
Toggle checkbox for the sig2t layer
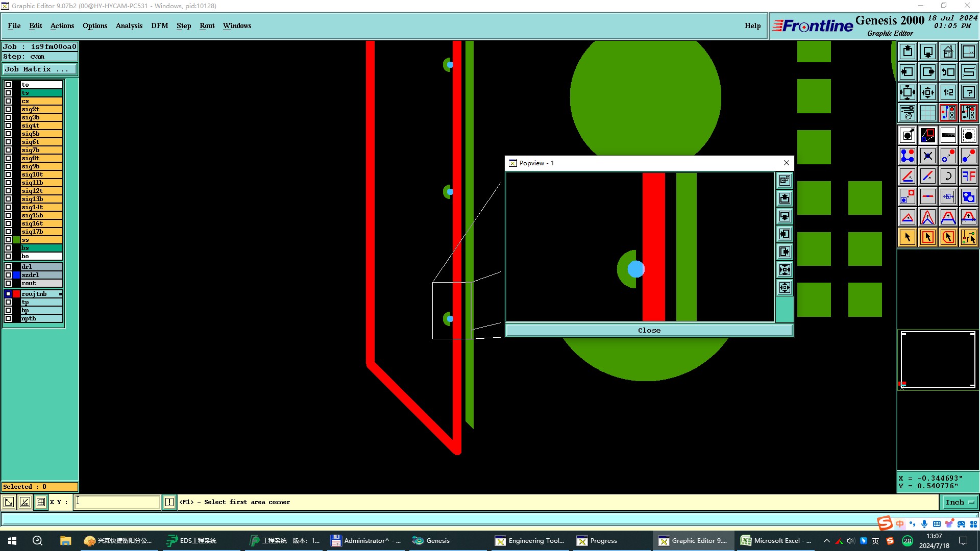pyautogui.click(x=8, y=109)
